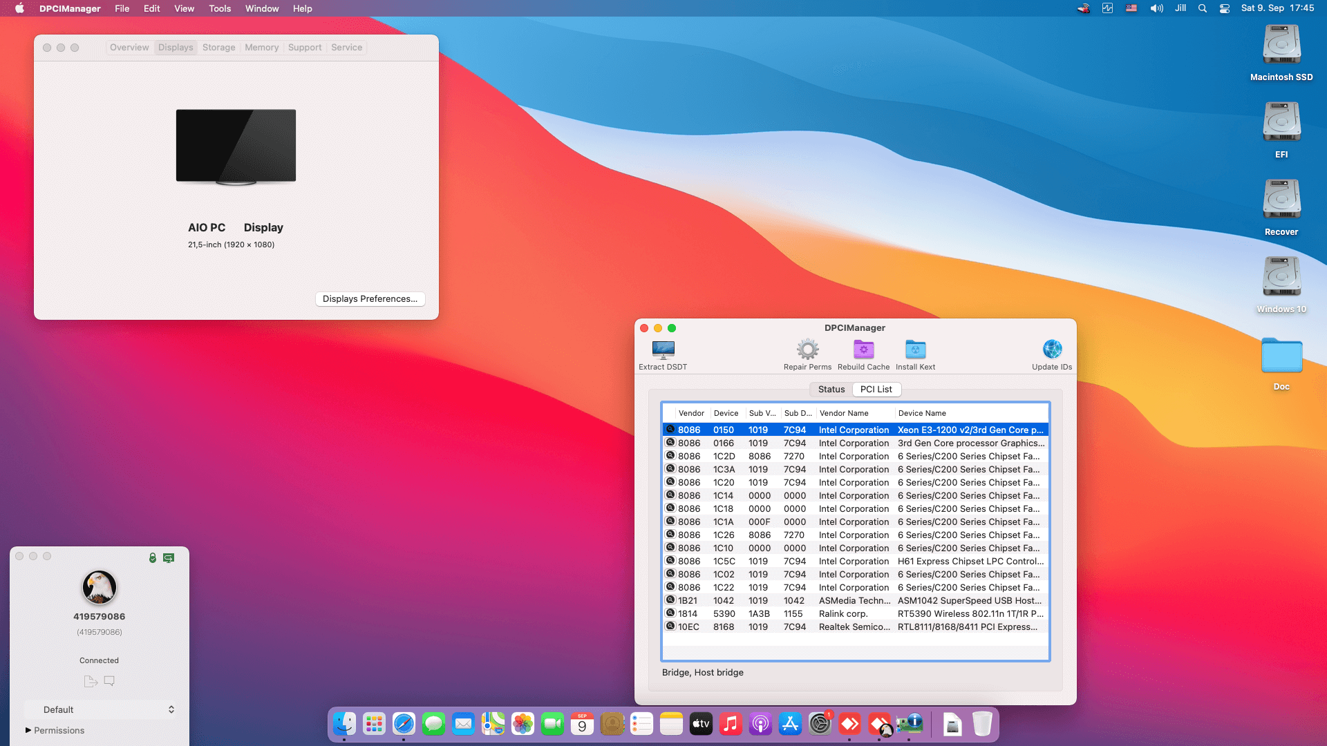
Task: Click US flag input source icon
Action: coord(1131,8)
